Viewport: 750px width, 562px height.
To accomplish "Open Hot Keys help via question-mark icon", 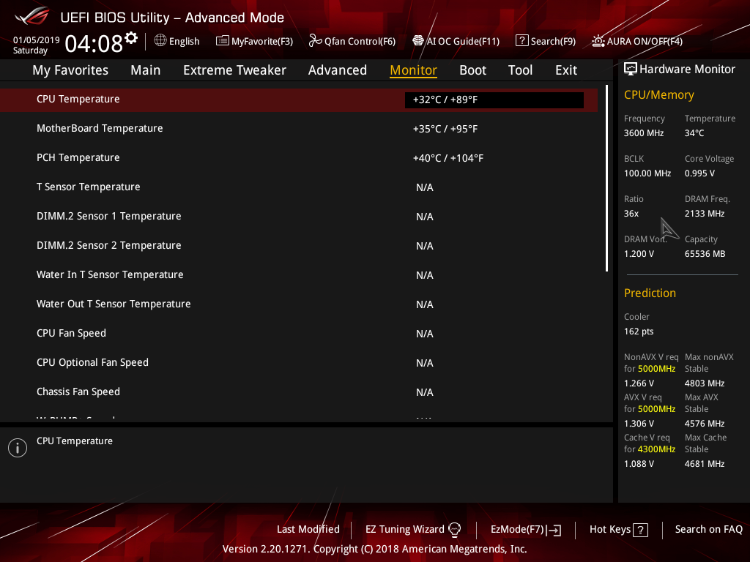I will click(x=641, y=529).
